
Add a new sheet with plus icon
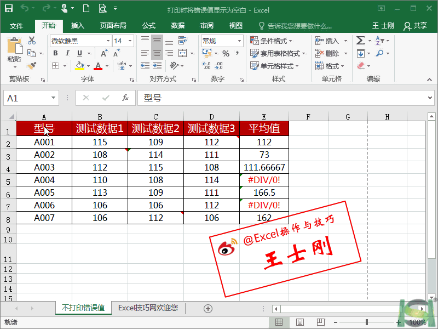208,308
